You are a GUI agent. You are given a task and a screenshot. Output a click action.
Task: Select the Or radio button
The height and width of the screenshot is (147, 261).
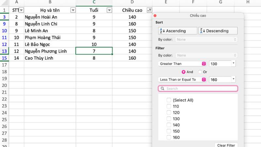tap(200, 72)
